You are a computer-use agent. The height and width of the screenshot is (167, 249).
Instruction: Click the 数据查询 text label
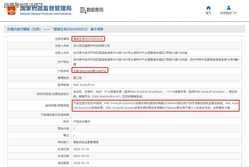94,10
